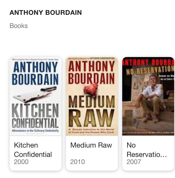The image size is (175, 178).
Task: Click the truncated "No Reservatio…" card title
Action: point(147,150)
